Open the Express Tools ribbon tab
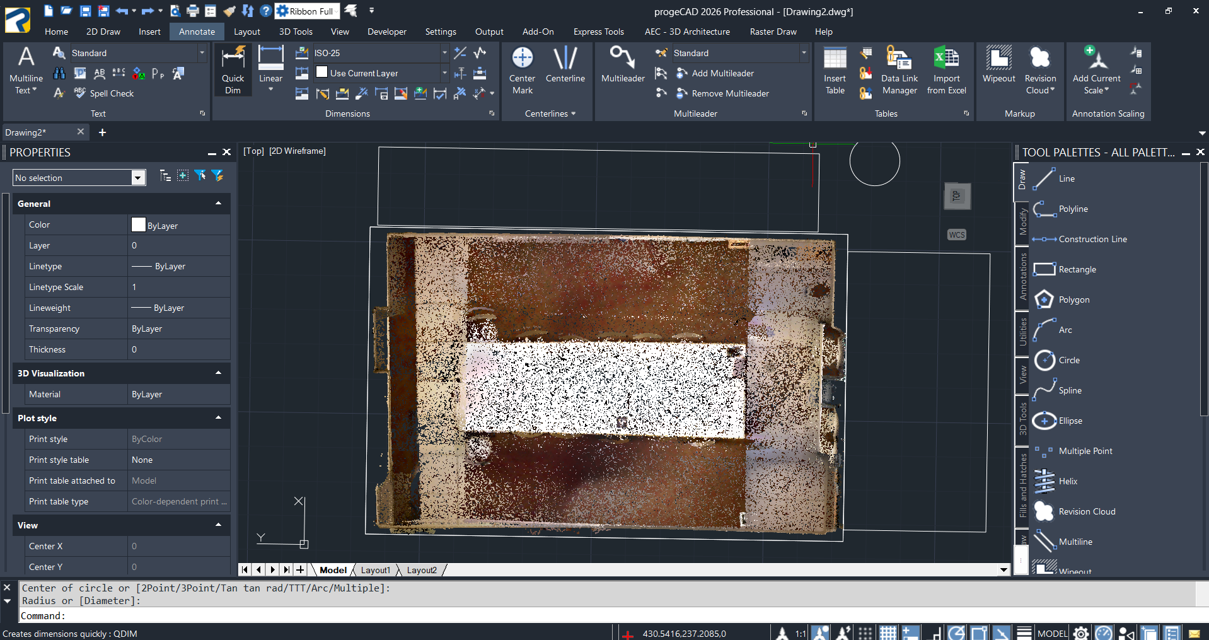Screen dimensions: 1209x640 598,32
